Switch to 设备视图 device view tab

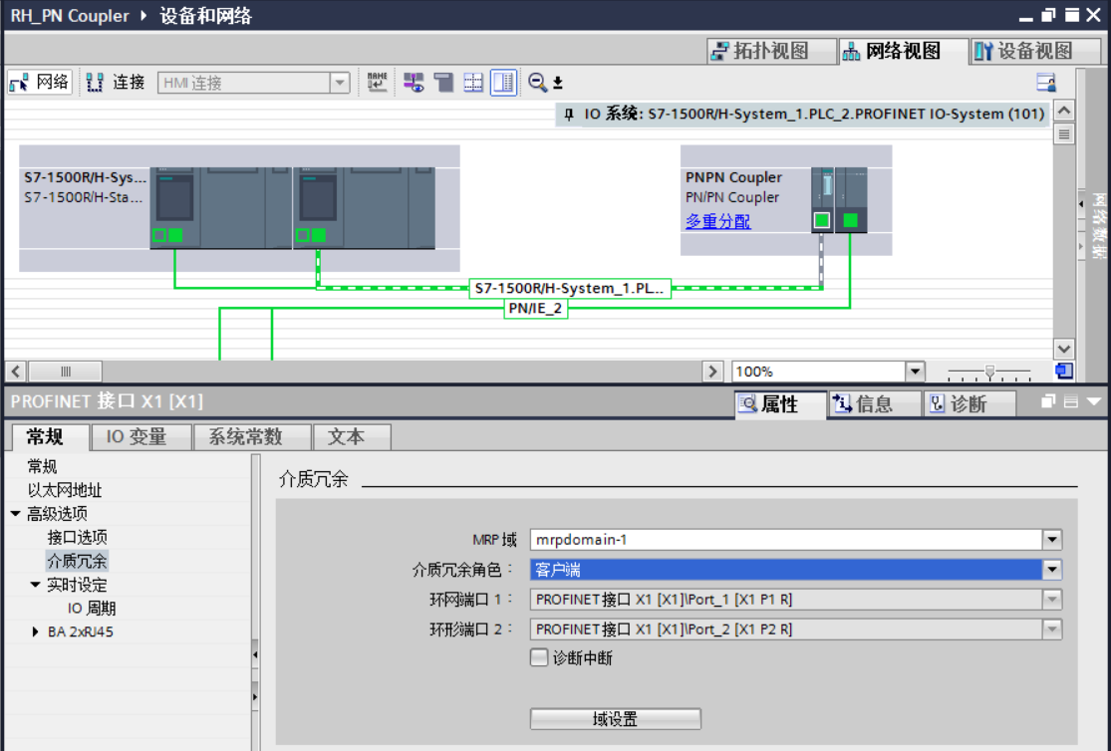coord(1034,51)
